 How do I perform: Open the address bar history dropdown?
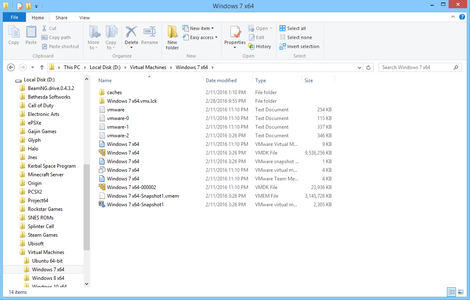(359, 68)
